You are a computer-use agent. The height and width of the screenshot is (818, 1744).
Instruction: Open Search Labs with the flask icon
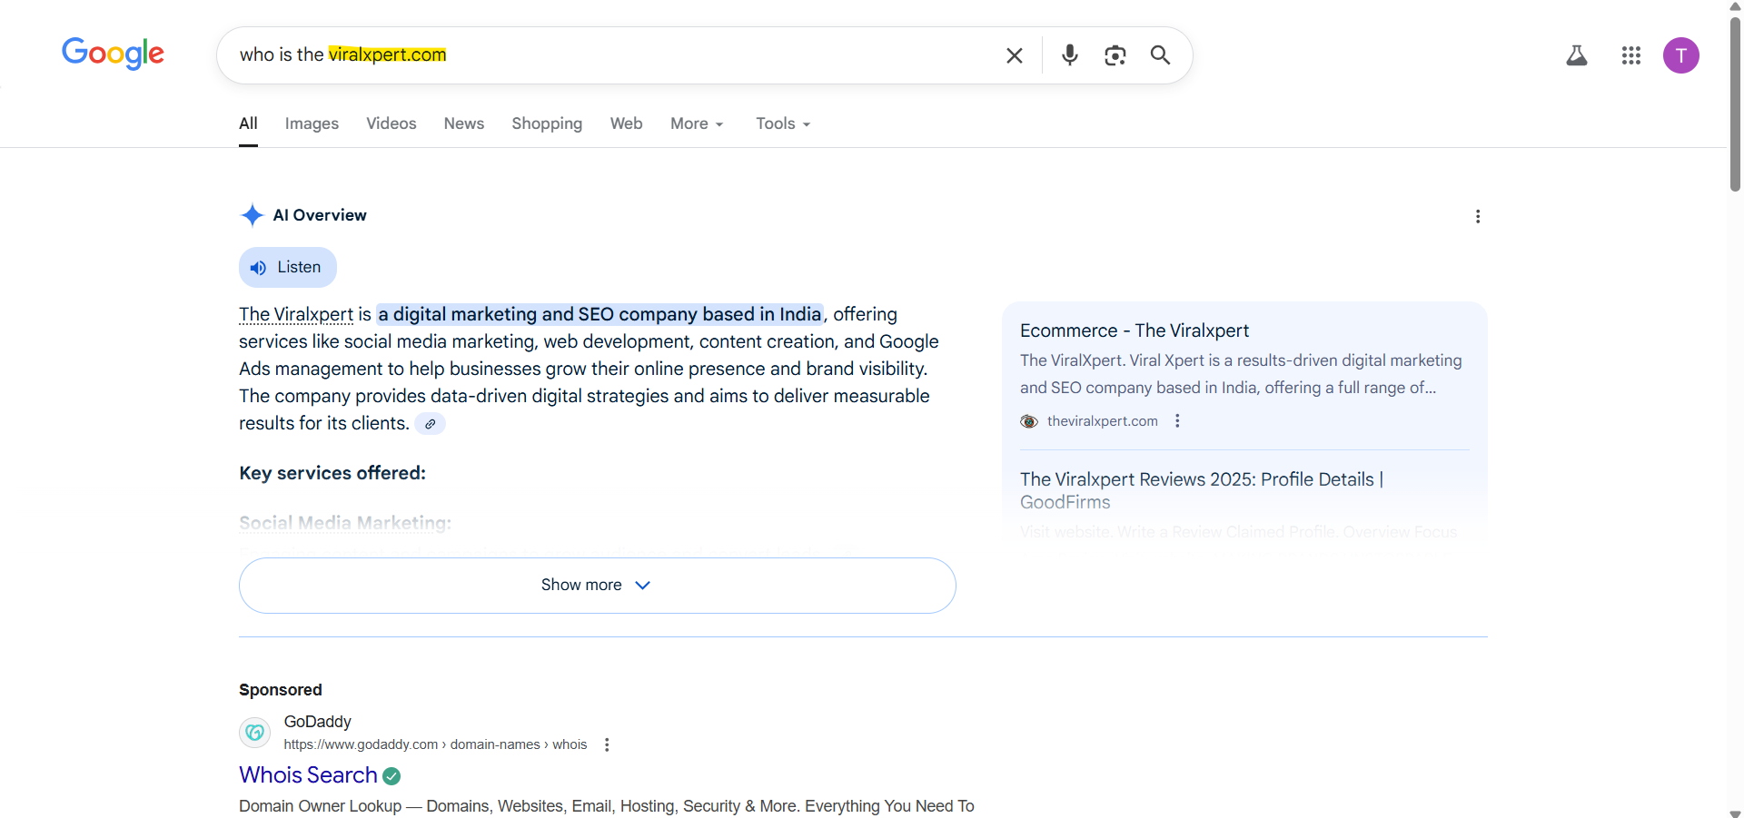point(1578,55)
